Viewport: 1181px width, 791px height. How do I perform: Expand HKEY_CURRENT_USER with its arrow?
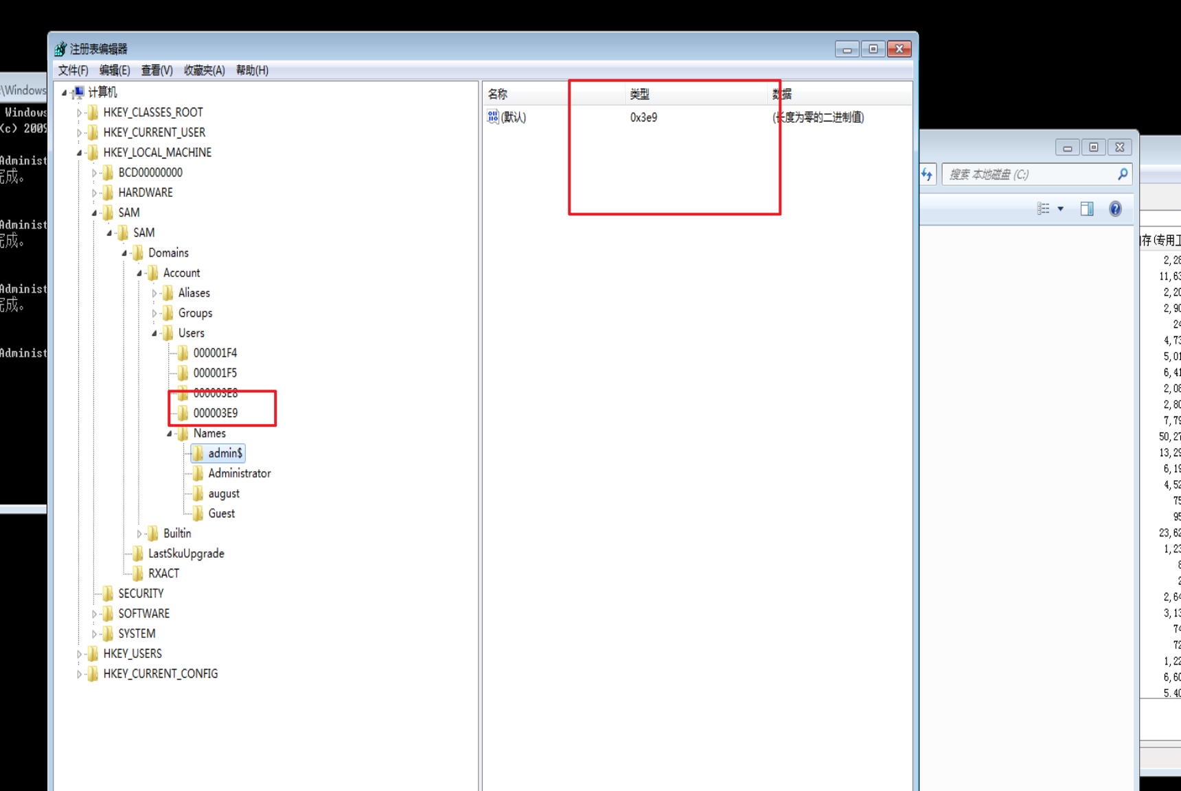coord(80,132)
